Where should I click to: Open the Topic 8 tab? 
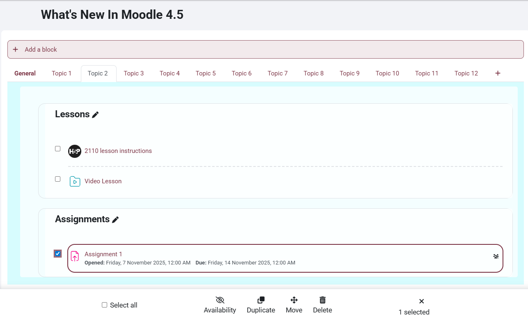[x=314, y=73]
